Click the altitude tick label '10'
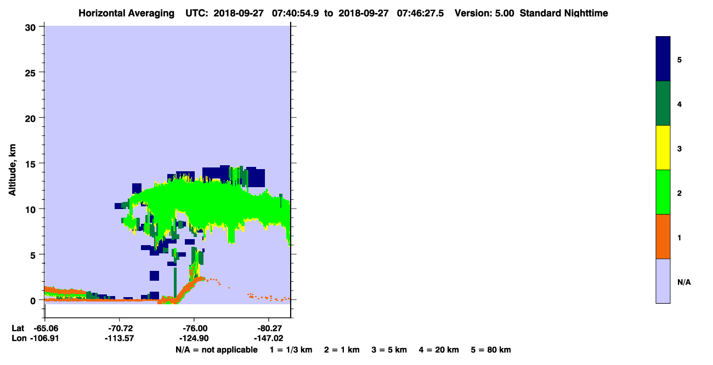This screenshot has width=713, height=365. [32, 209]
